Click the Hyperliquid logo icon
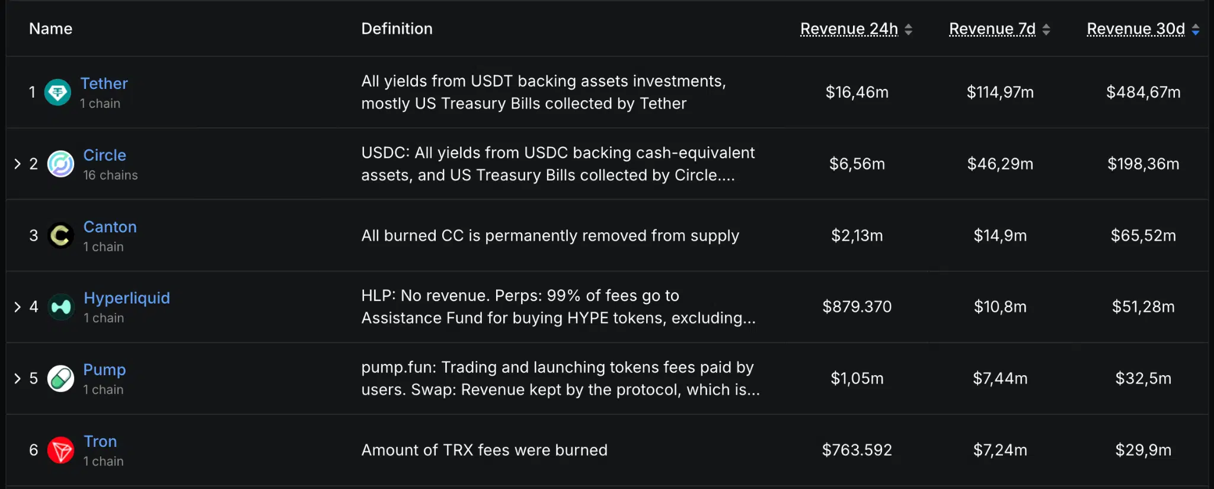1214x489 pixels. tap(61, 307)
